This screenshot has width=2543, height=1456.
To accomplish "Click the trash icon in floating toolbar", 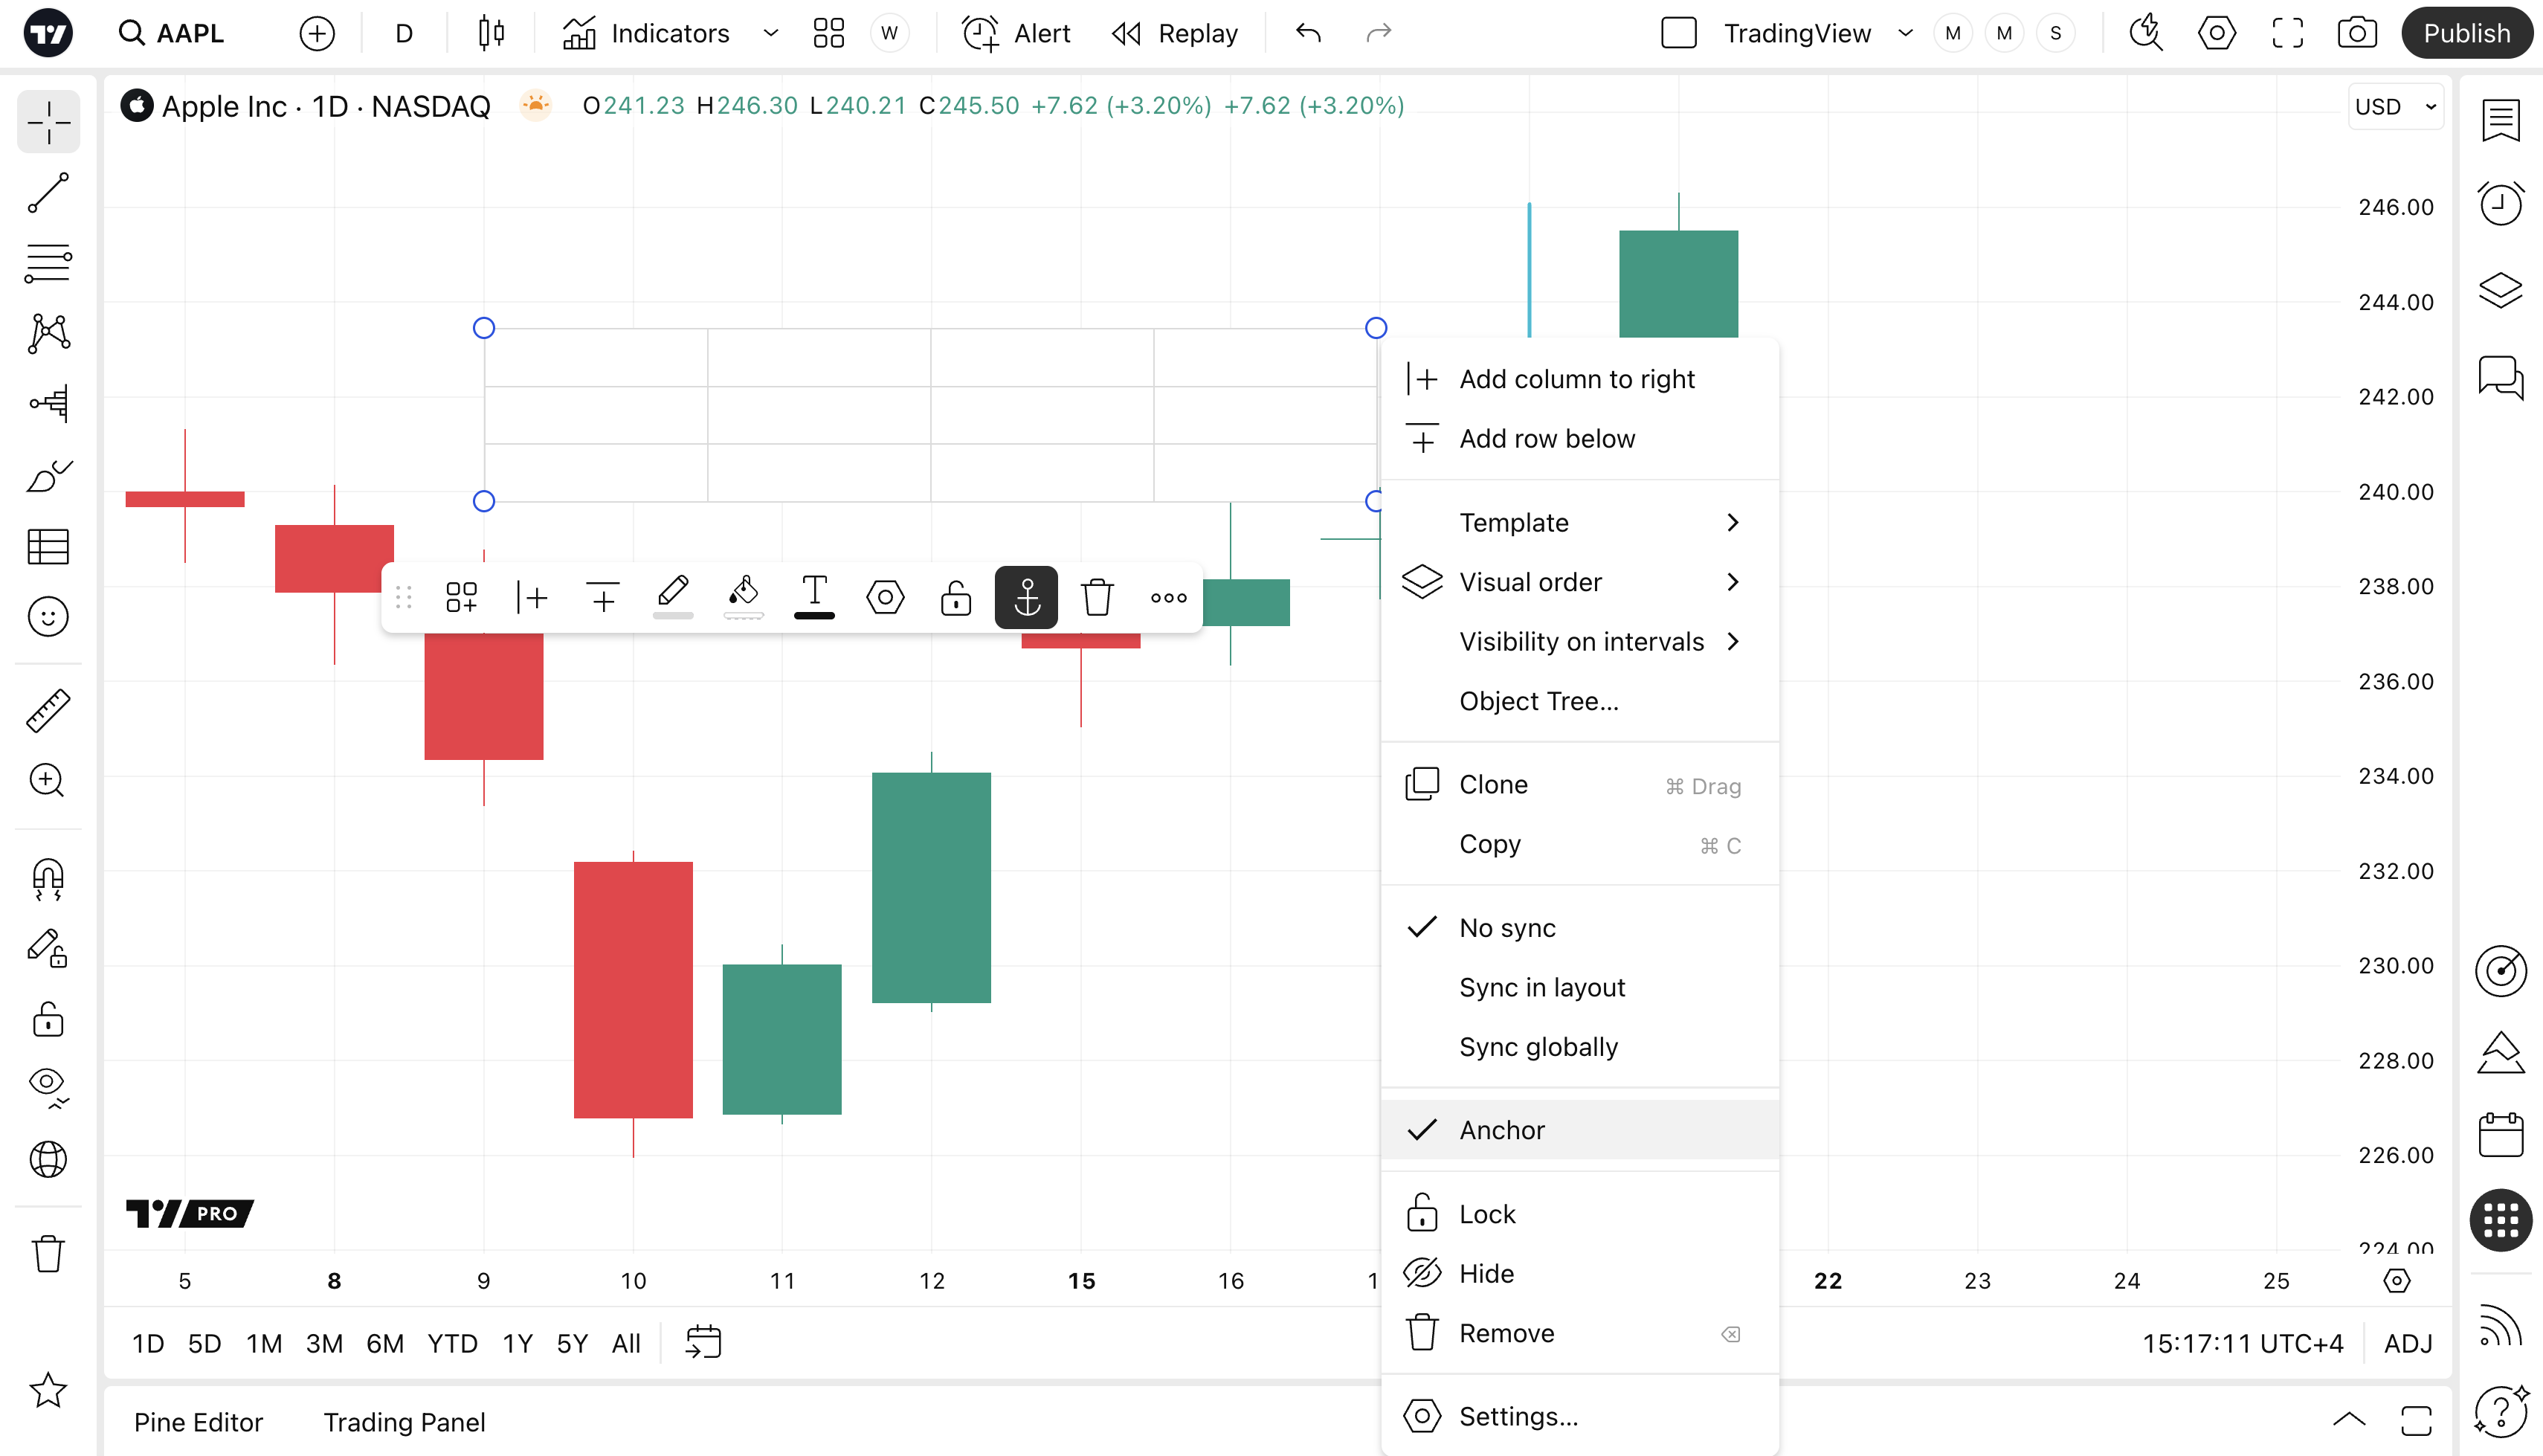I will point(1097,598).
